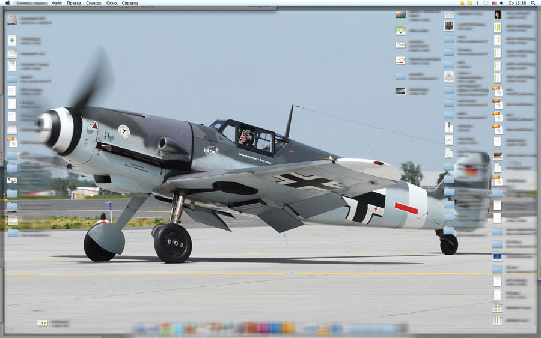
Task: Select the red flower image thumbnail
Action: click(497, 14)
